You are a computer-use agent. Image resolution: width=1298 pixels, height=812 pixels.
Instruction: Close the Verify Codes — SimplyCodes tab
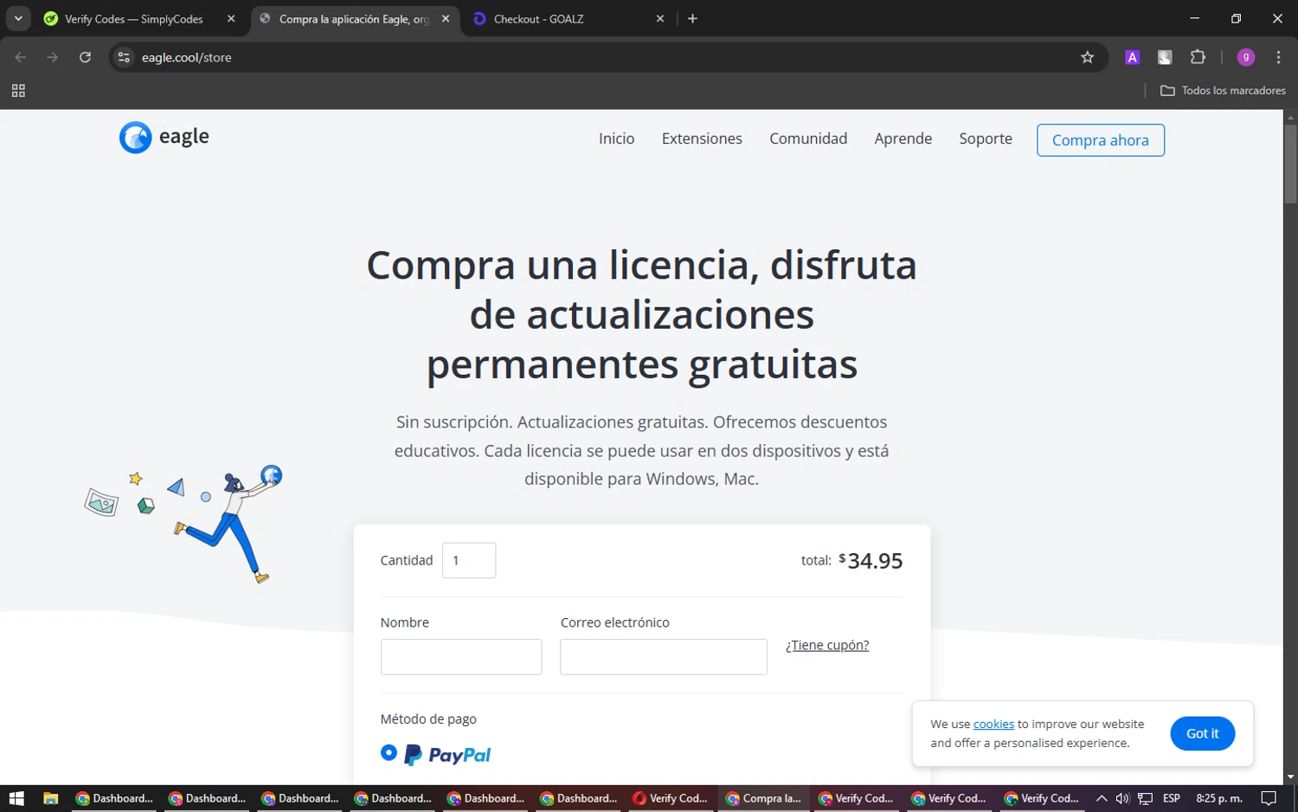[231, 18]
